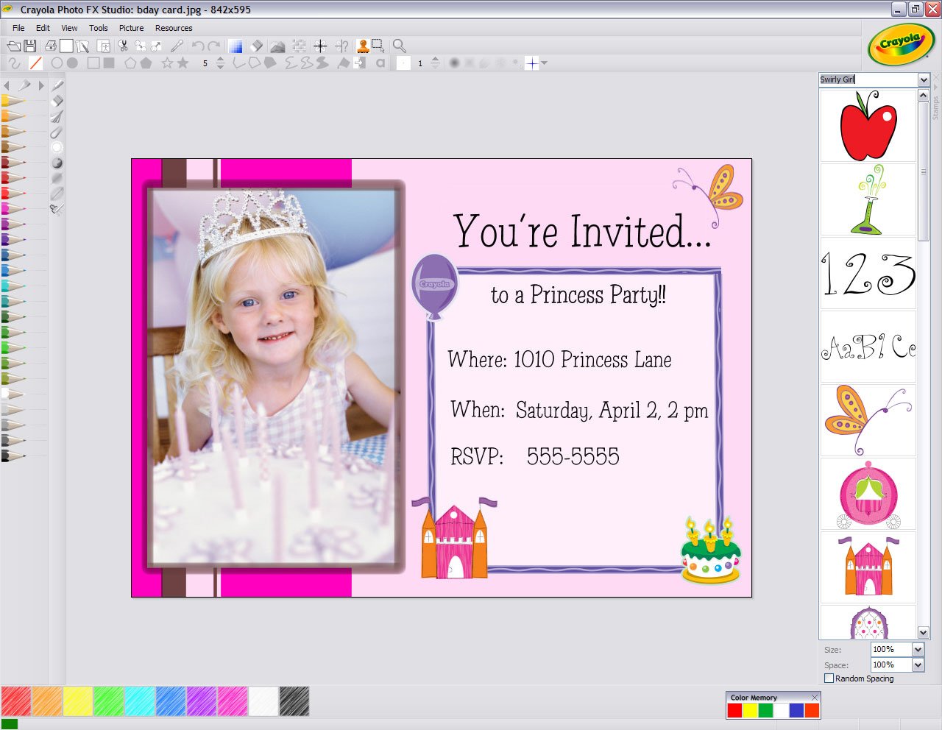
Task: Pick the yellow swatch from the bottom palette
Action: click(x=77, y=701)
